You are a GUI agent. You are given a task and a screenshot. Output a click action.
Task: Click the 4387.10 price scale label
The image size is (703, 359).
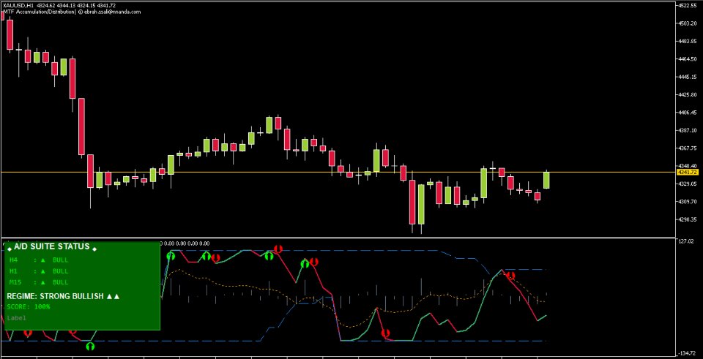pos(688,130)
